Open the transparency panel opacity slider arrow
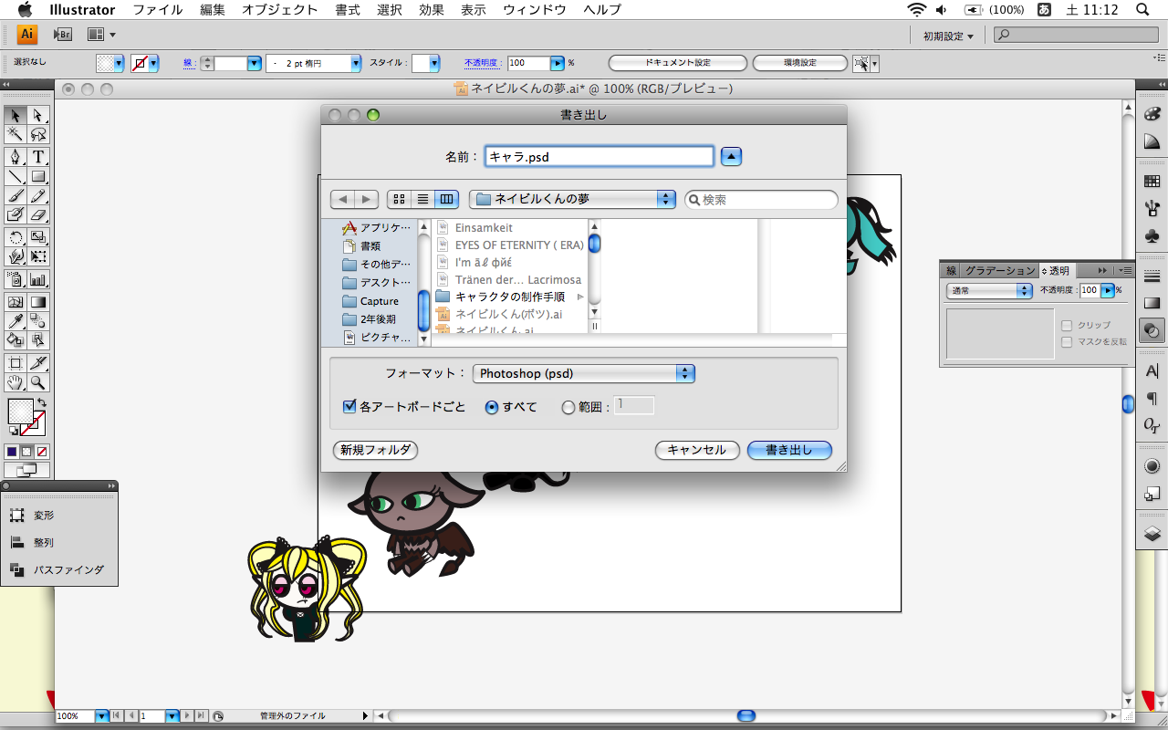1168x730 pixels. click(x=1108, y=290)
